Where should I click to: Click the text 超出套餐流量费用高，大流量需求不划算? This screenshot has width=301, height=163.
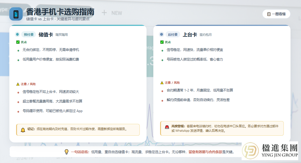tap(52, 101)
